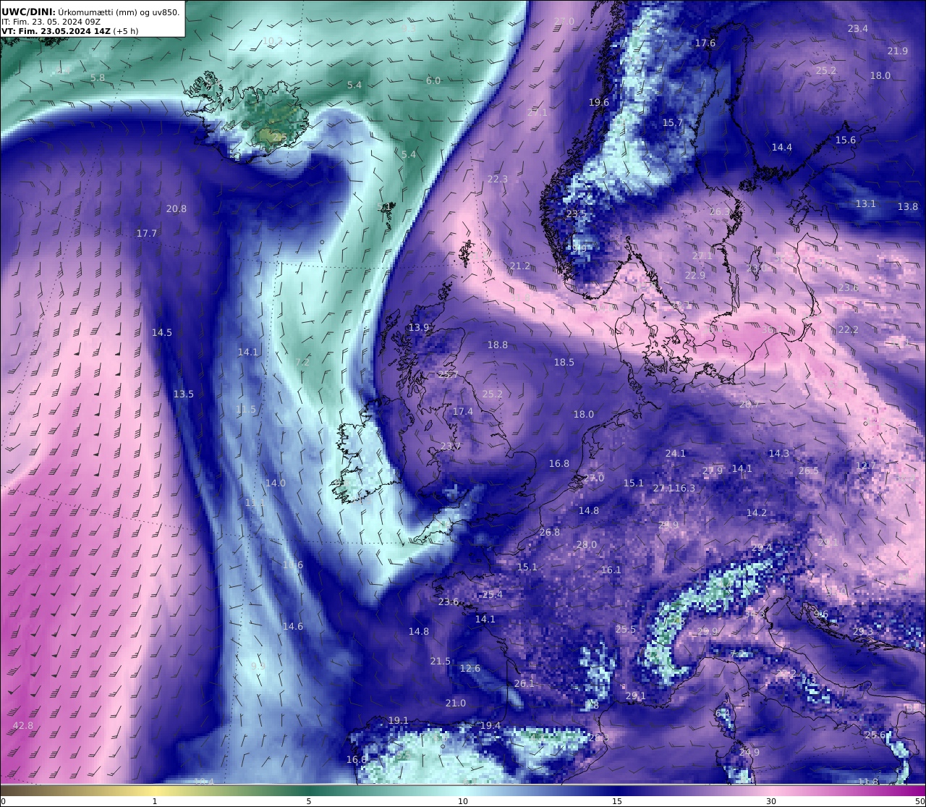Click the 19.1 value label
Viewport: 926px width, 807px height.
[399, 720]
